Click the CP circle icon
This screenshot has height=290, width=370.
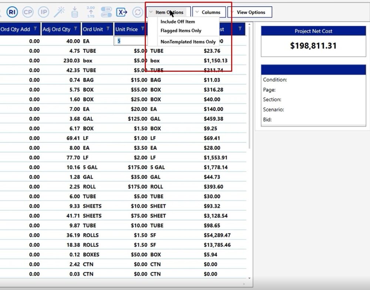click(28, 12)
